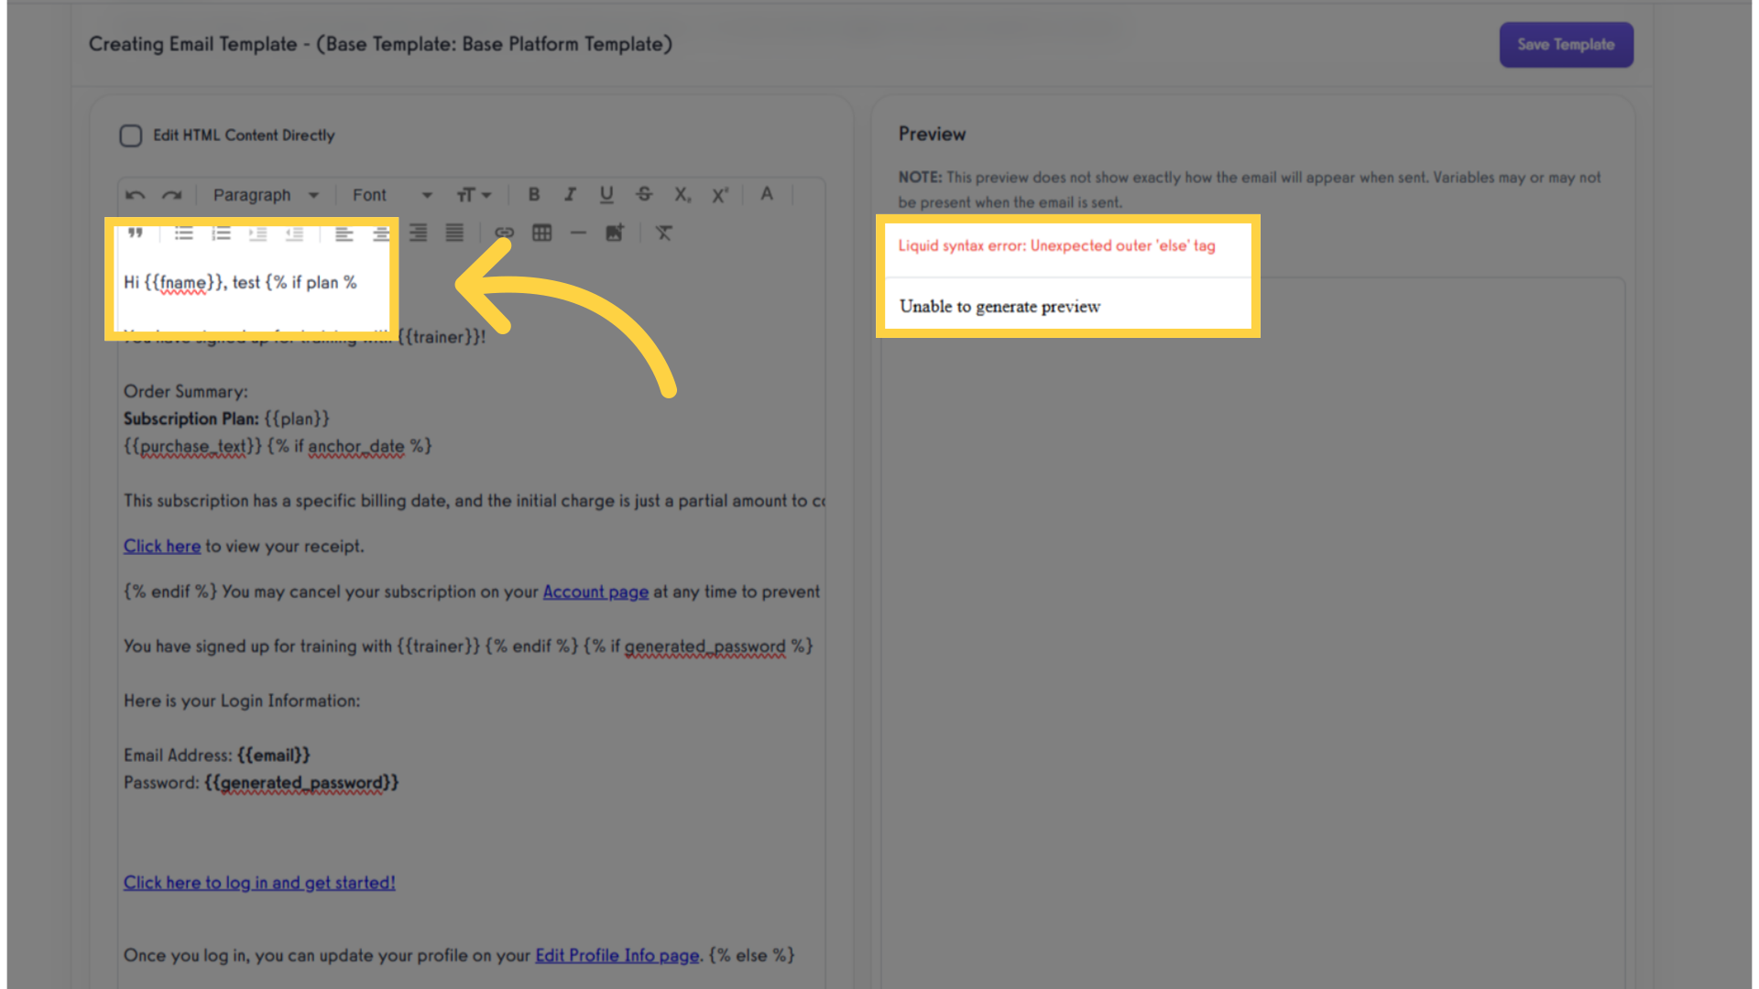Insert a horizontal line
1759x989 pixels.
click(578, 234)
